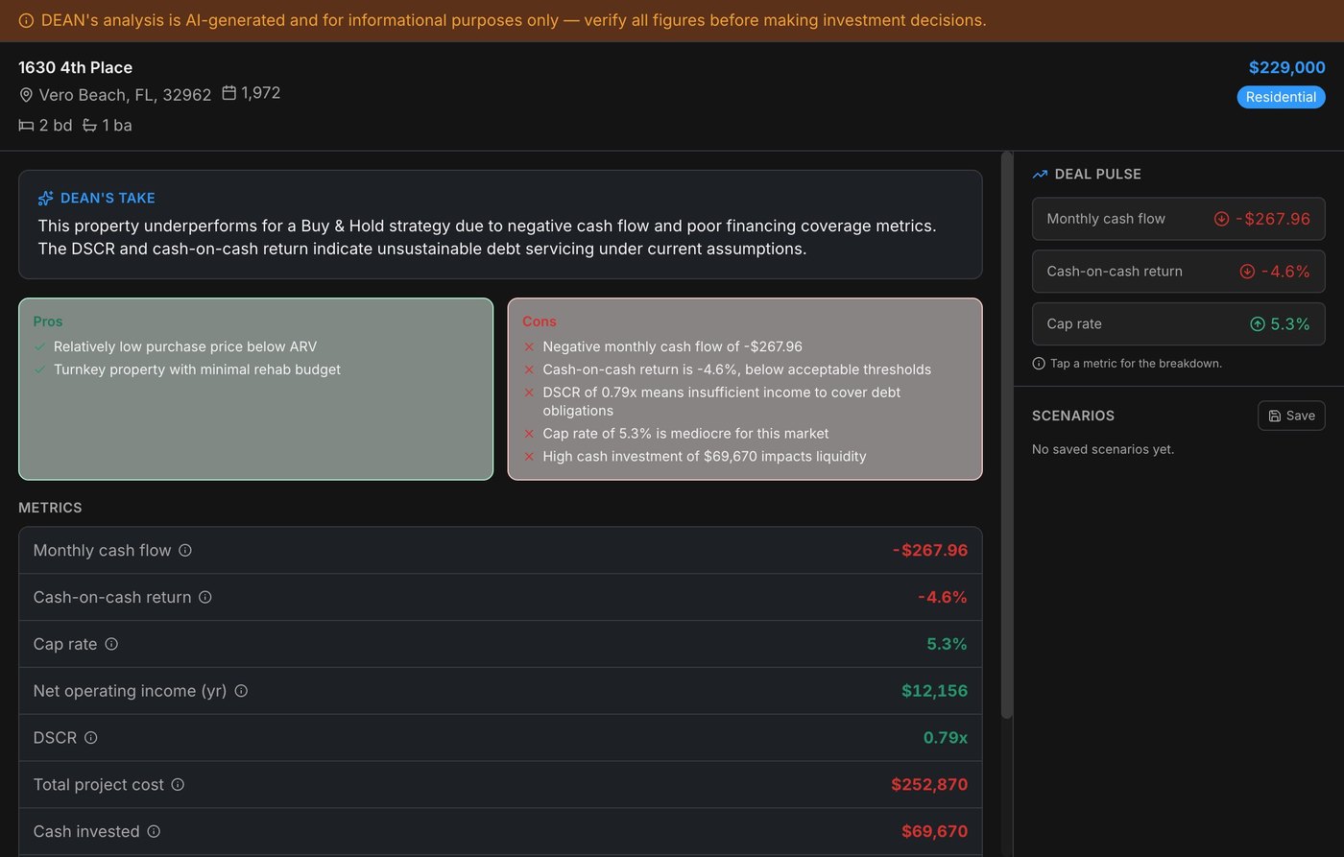Click the warning info icon in the AI disclaimer banner
The image size is (1344, 857).
pyautogui.click(x=26, y=21)
